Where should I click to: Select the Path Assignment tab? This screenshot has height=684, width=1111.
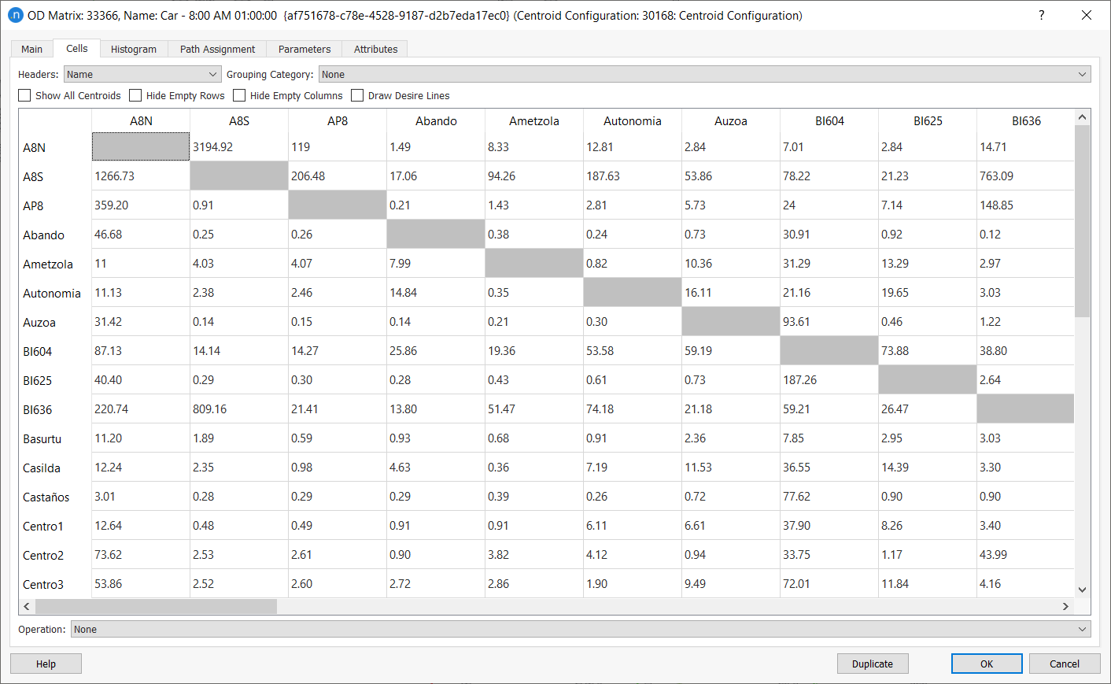(x=216, y=48)
